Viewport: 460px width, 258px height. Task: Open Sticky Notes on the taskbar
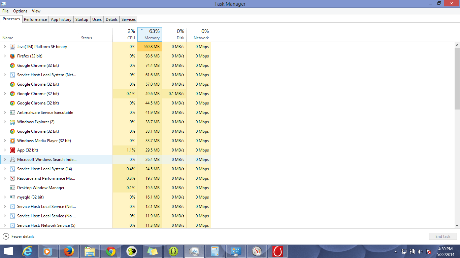point(153,251)
